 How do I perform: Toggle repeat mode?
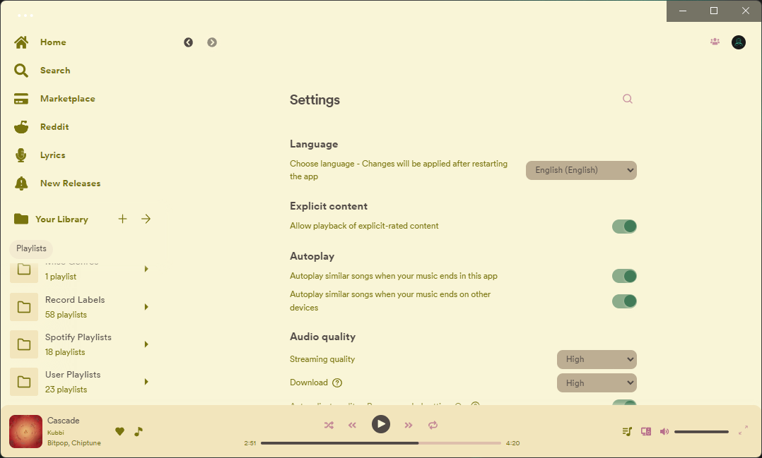(x=433, y=425)
